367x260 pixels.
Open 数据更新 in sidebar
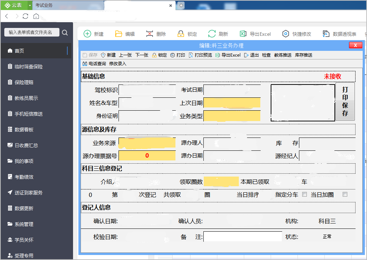coord(36,208)
